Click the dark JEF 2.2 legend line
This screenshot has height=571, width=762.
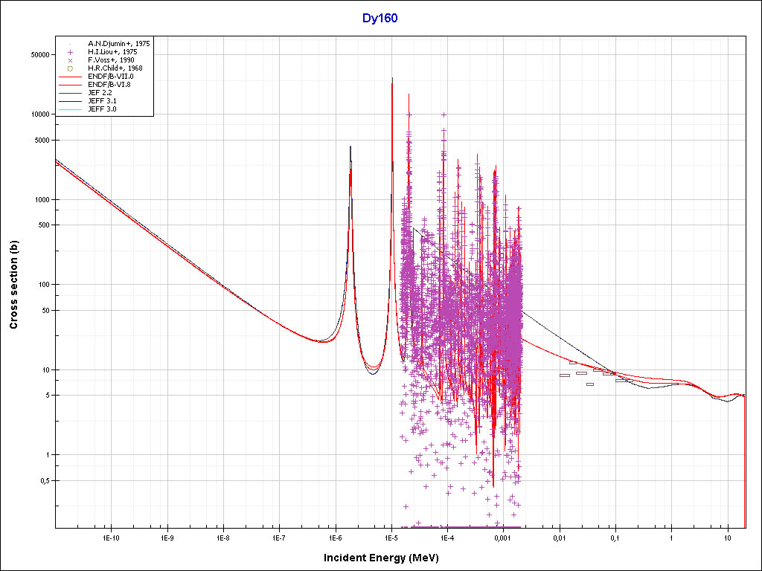(71, 93)
